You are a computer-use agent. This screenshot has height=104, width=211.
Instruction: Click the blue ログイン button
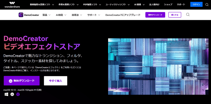coord(196,5)
